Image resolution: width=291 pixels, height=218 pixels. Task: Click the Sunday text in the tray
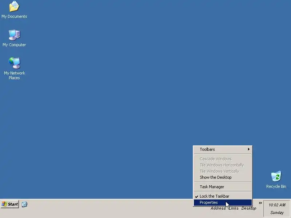[277, 213]
